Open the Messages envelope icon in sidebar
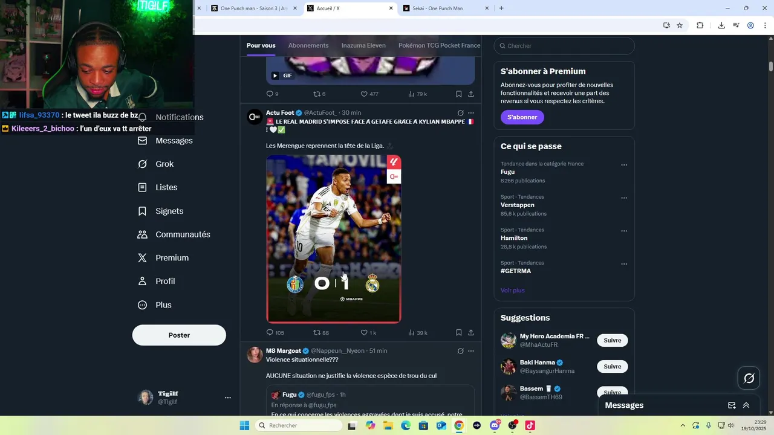774x435 pixels. click(x=142, y=141)
